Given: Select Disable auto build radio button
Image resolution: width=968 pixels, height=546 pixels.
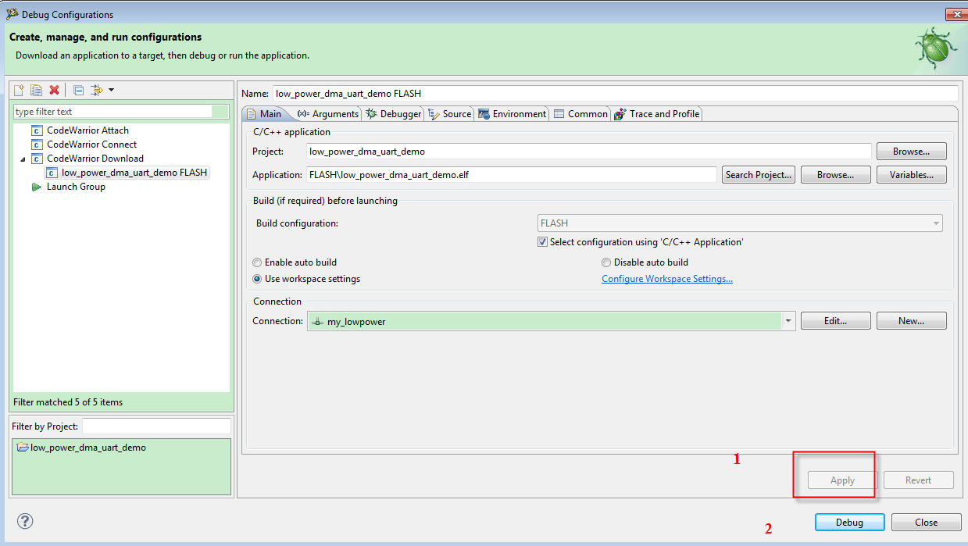Looking at the screenshot, I should click(x=606, y=262).
